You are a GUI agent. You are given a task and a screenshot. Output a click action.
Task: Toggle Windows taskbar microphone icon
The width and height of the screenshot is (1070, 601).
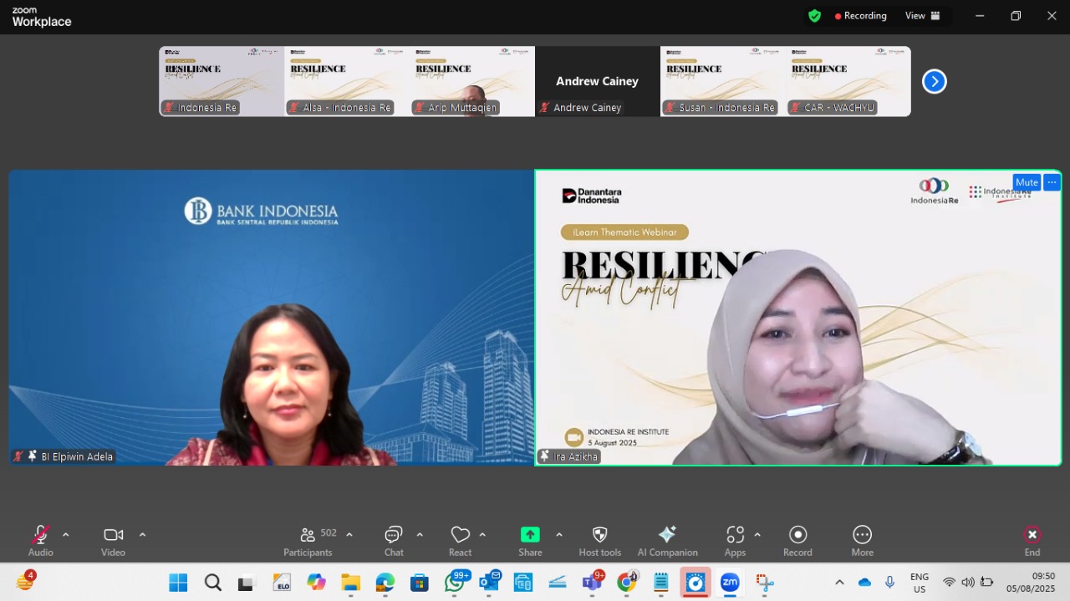pos(889,582)
